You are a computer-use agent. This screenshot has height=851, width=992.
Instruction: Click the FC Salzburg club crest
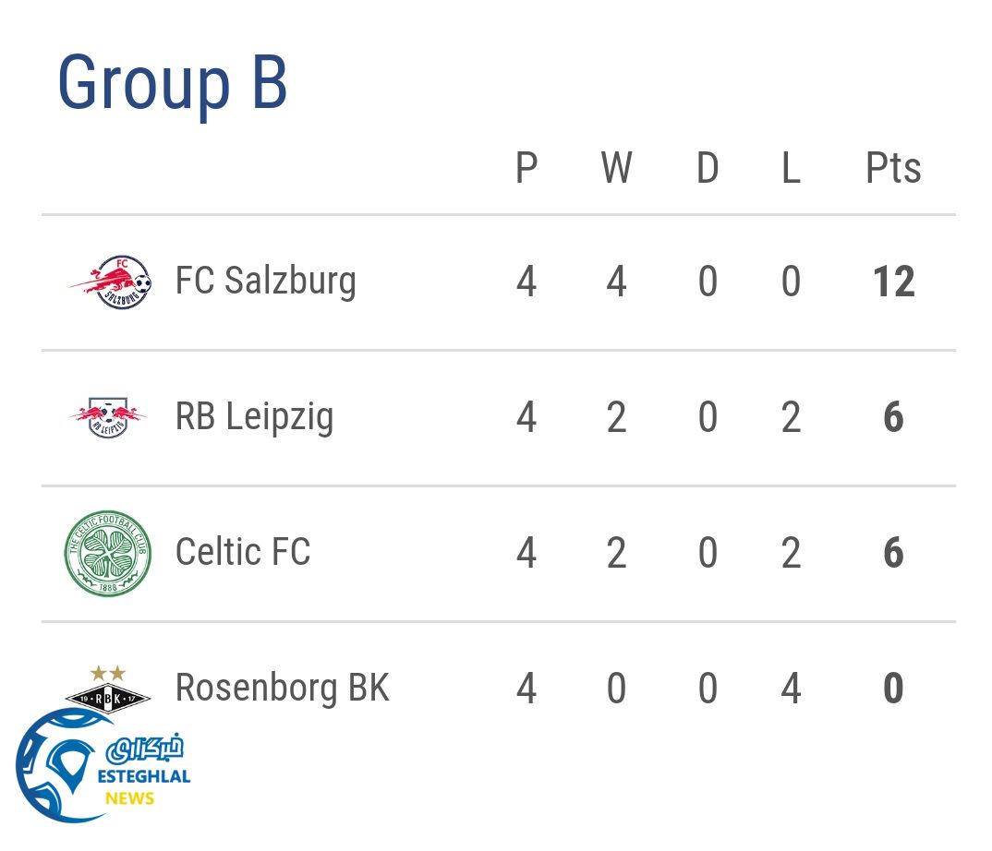pyautogui.click(x=110, y=282)
